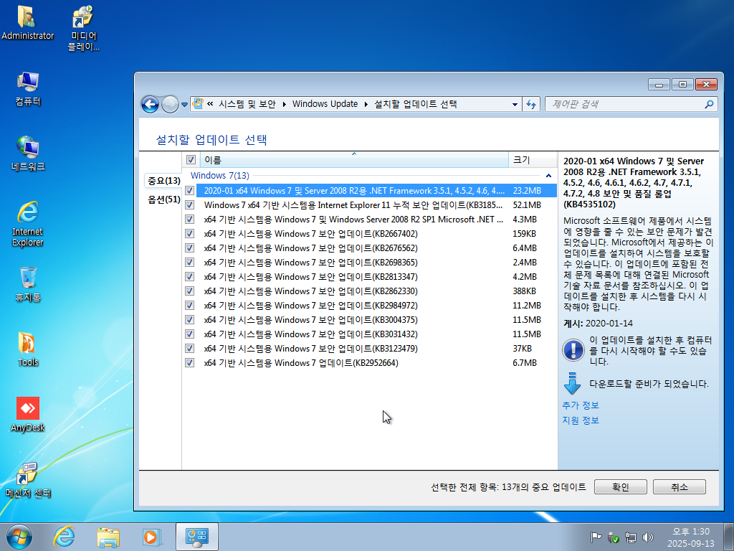This screenshot has height=551, width=734.
Task: Open the 추가 정보 link
Action: [581, 405]
